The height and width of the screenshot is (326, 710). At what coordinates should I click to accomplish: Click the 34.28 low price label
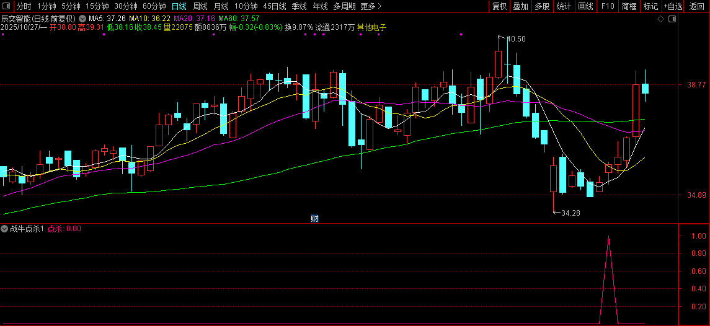point(570,213)
